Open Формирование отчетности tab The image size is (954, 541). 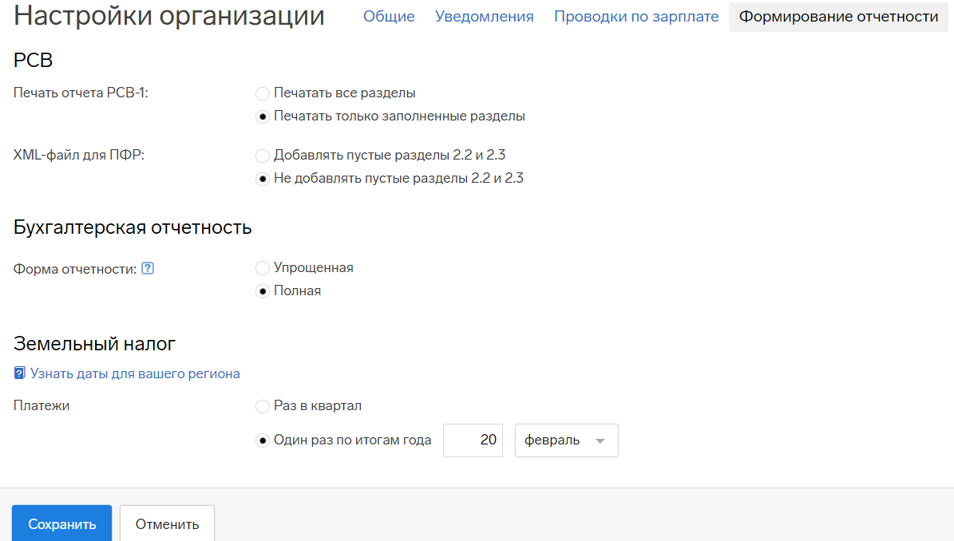click(838, 17)
